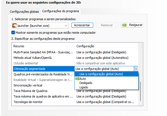Click the settings list vertical scrollbar
The height and width of the screenshot is (116, 167).
141,91
